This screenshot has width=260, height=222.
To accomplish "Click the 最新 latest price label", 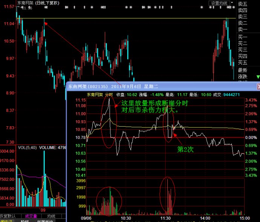I will [243, 70].
